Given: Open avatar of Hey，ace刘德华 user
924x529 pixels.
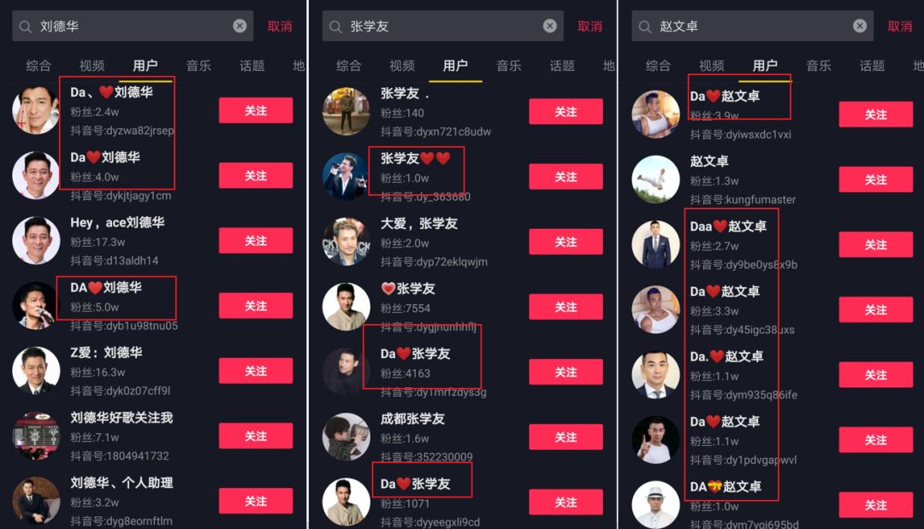Looking at the screenshot, I should click(x=36, y=240).
